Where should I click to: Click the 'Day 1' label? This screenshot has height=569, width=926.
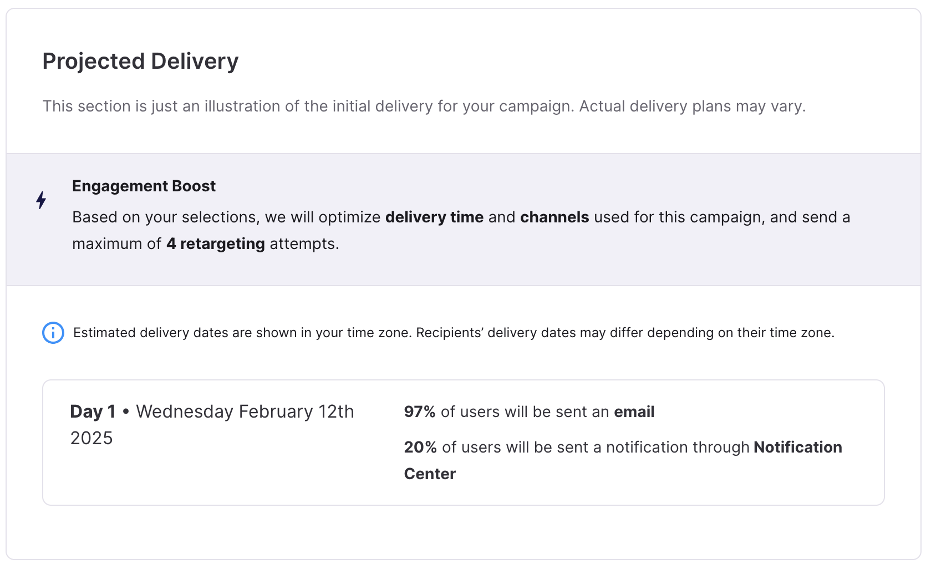point(93,411)
